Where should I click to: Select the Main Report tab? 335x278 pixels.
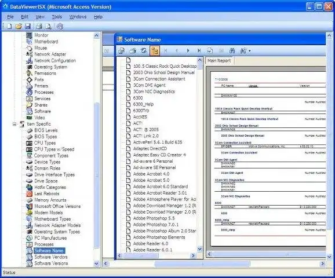point(219,61)
